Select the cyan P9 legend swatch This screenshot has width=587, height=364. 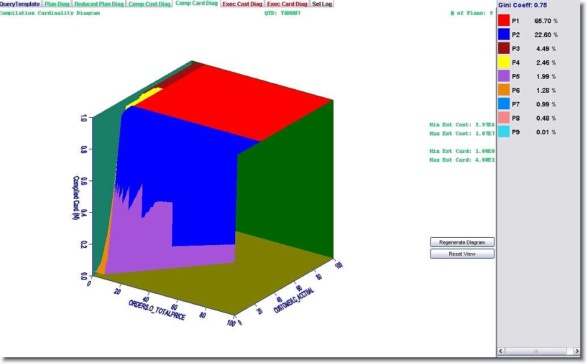point(503,131)
